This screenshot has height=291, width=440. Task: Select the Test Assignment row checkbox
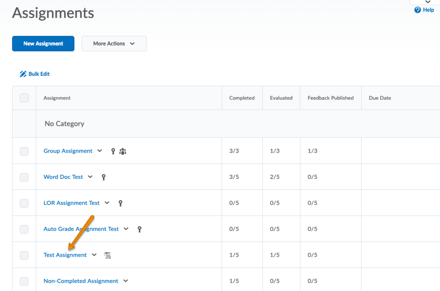coord(24,255)
